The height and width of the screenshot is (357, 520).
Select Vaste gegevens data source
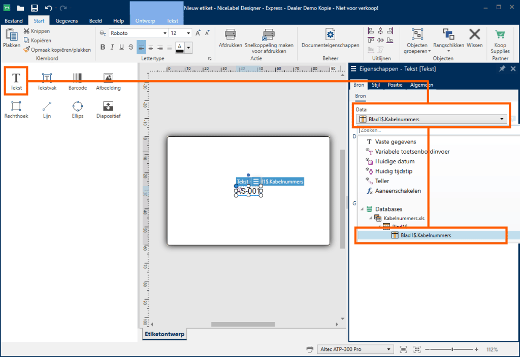tap(391, 142)
